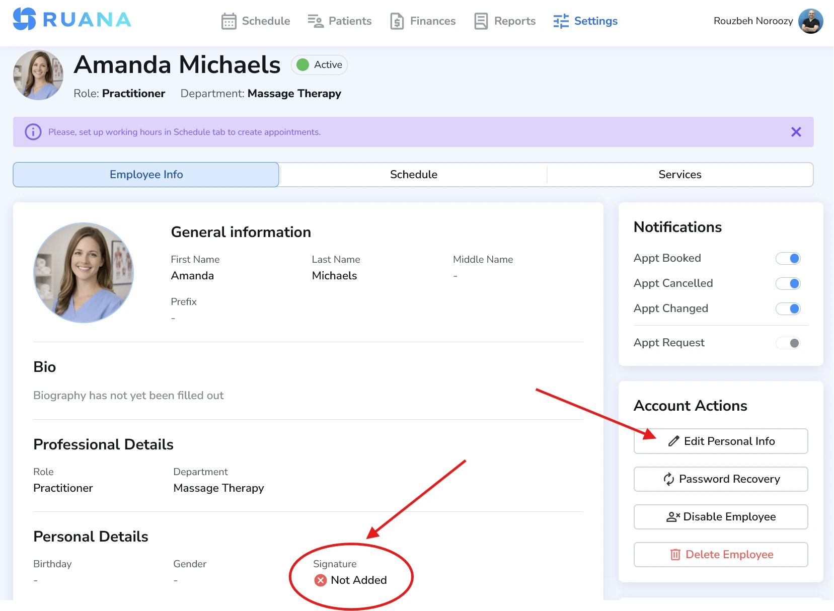This screenshot has height=611, width=834.
Task: Open Finances using the dollar document icon
Action: (x=397, y=21)
